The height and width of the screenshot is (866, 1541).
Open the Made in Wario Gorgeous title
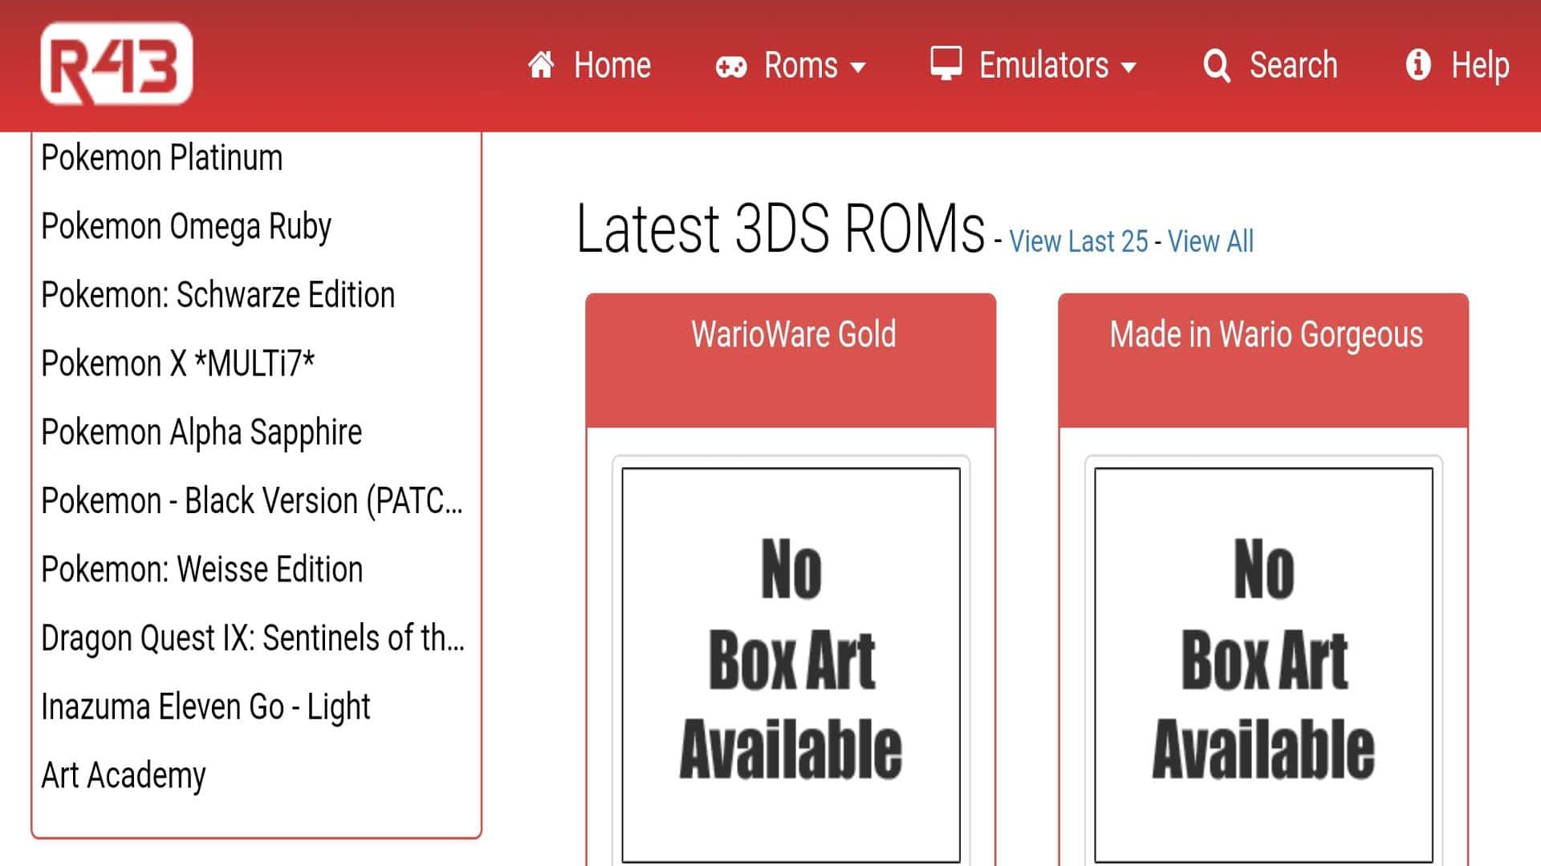[1266, 335]
